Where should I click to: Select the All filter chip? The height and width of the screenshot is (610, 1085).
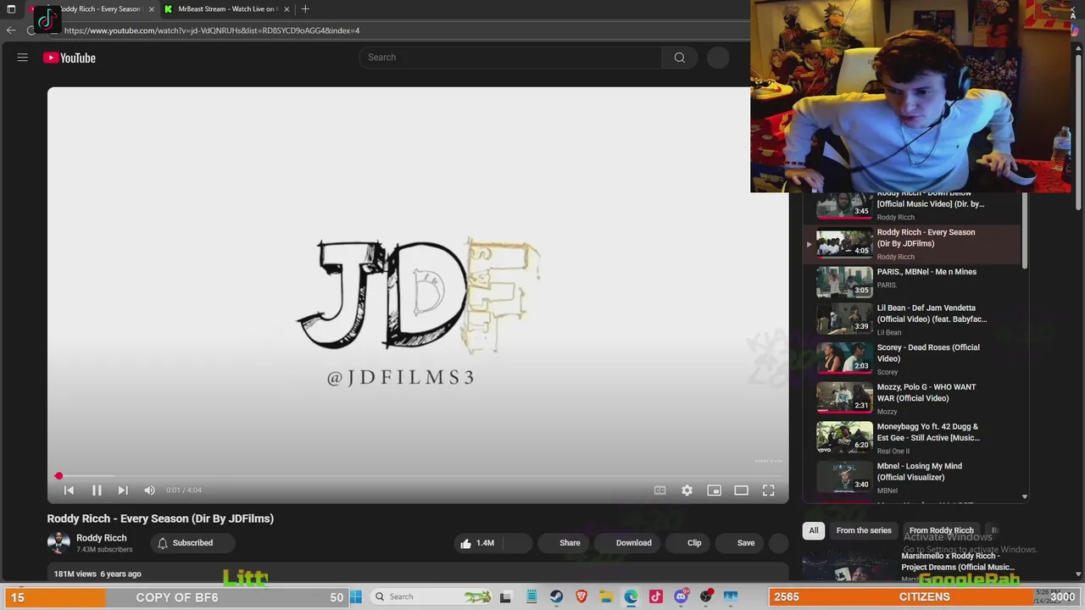pos(814,530)
